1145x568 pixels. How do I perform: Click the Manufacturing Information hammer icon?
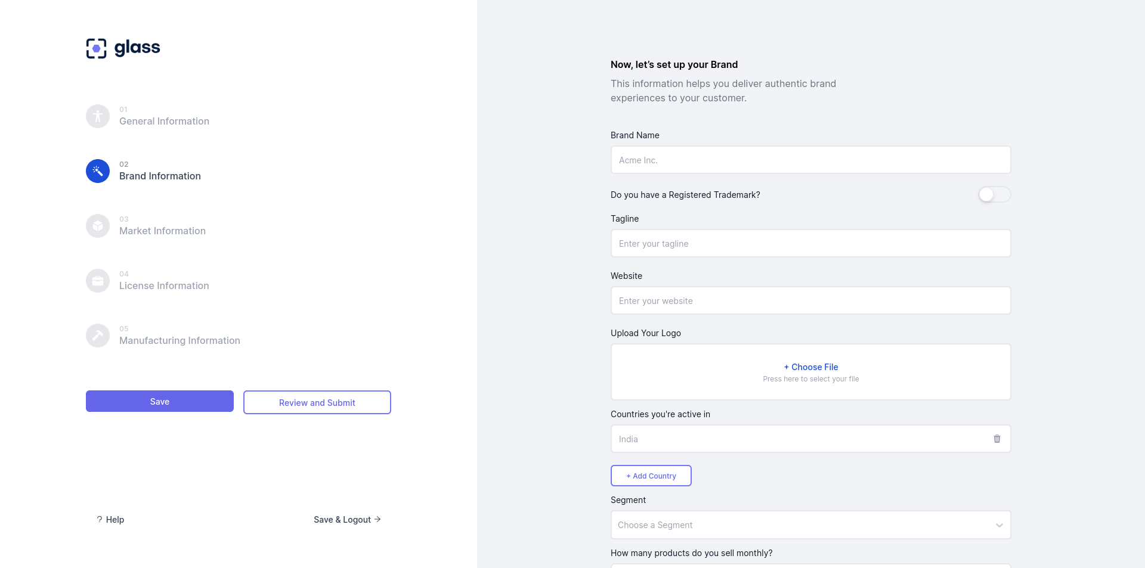[98, 336]
